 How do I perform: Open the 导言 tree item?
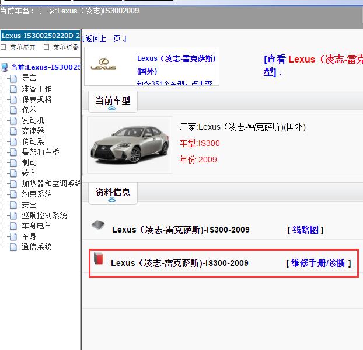tap(29, 78)
